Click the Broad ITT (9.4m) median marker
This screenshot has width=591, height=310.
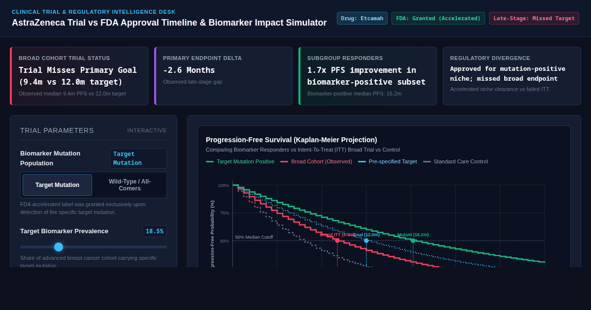point(337,241)
